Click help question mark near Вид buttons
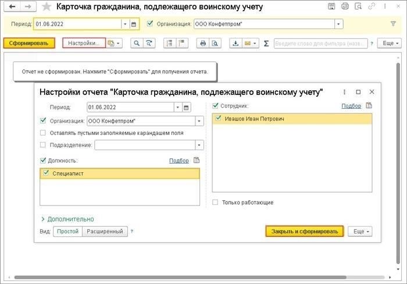Image resolution: width=407 pixels, height=284 pixels. pyautogui.click(x=132, y=231)
